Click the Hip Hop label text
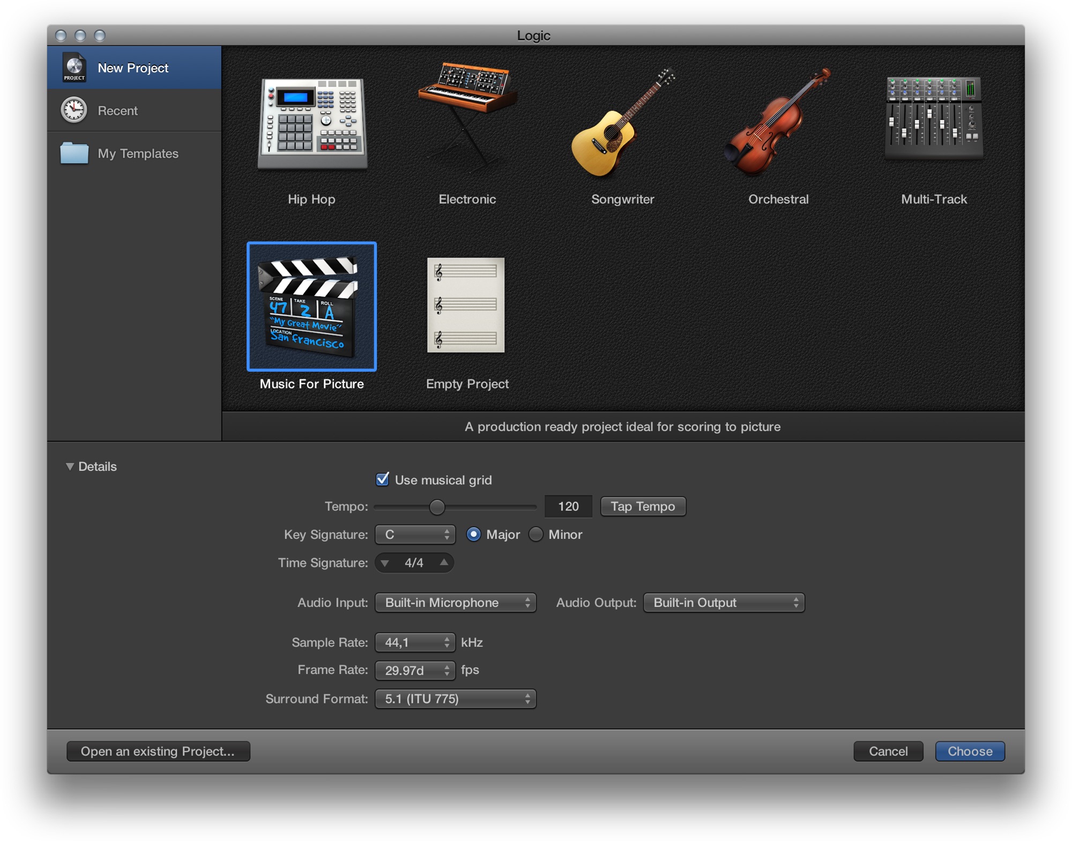 (311, 199)
